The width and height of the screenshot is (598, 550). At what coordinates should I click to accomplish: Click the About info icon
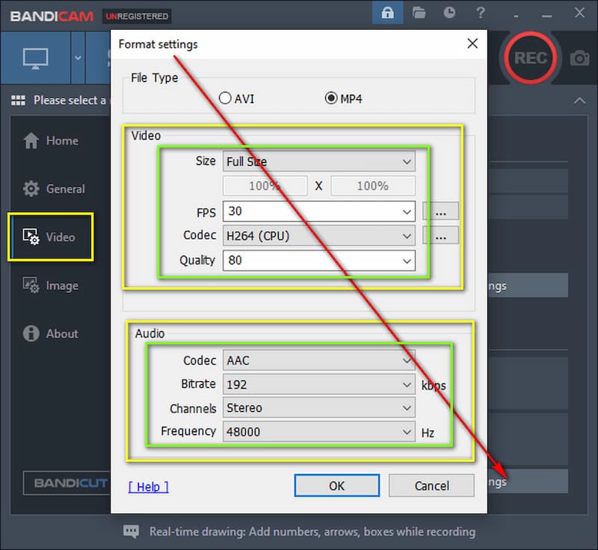[31, 333]
